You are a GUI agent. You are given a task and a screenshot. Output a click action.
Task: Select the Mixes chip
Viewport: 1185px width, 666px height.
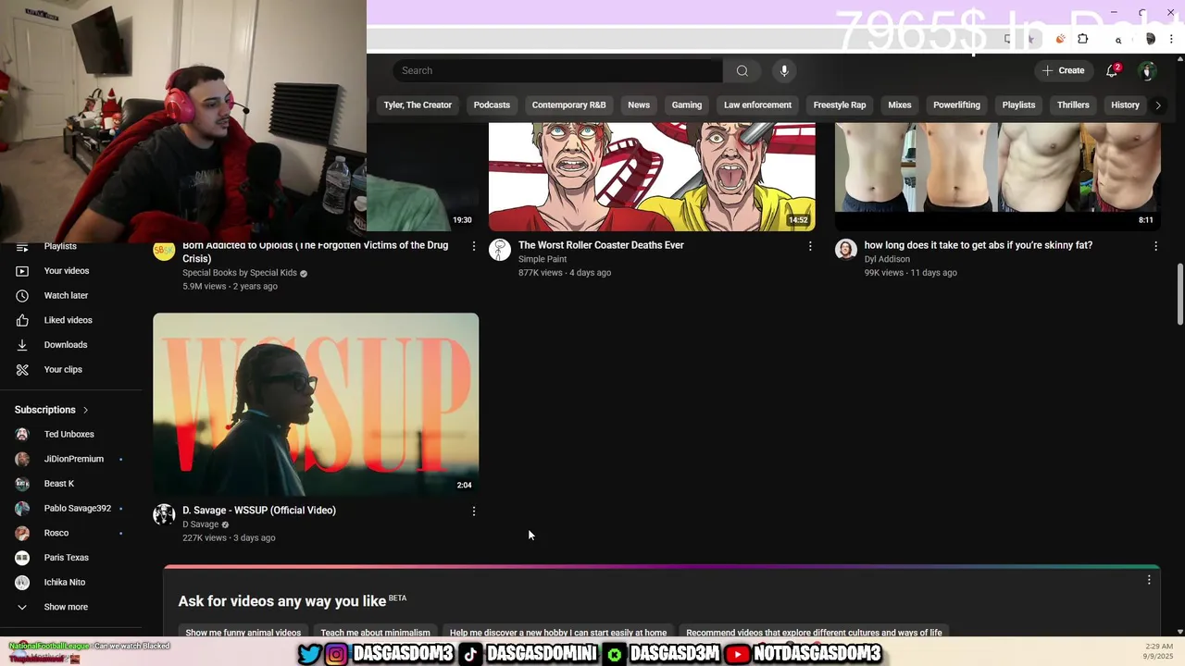(900, 105)
